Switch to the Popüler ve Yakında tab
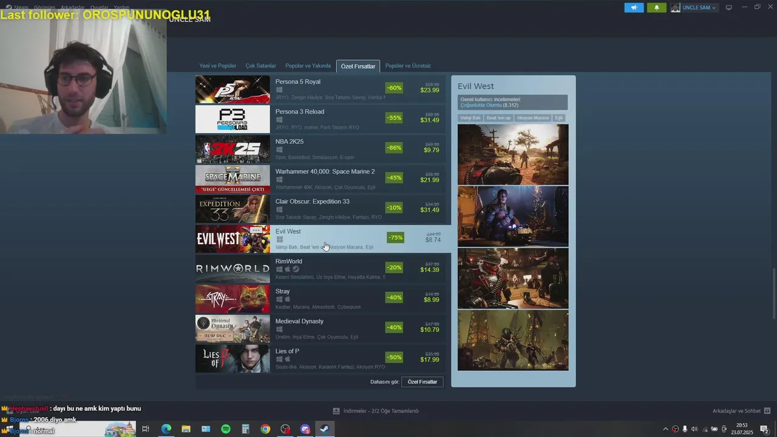The height and width of the screenshot is (437, 777). click(308, 66)
